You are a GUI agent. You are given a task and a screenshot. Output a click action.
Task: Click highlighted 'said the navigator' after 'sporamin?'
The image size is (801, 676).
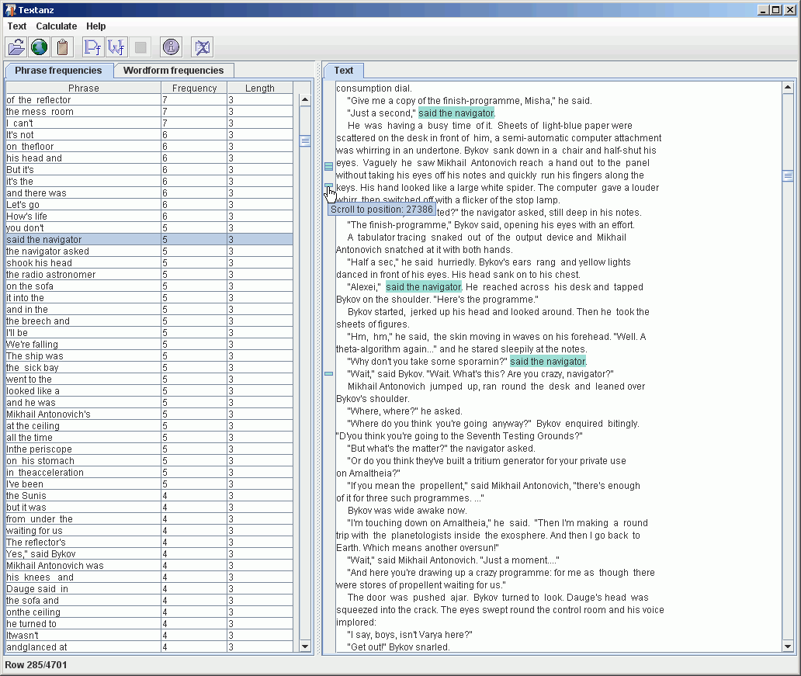click(x=548, y=361)
